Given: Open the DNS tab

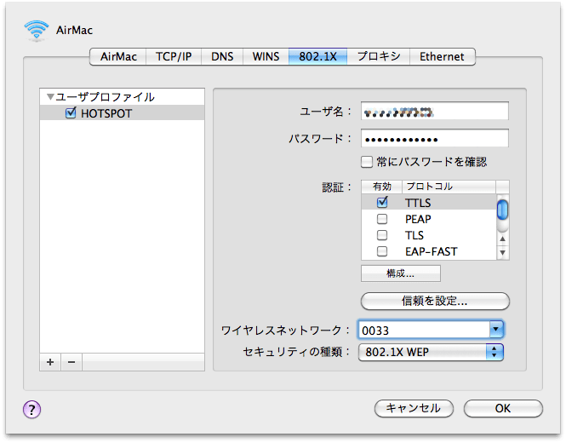Looking at the screenshot, I should pyautogui.click(x=222, y=57).
